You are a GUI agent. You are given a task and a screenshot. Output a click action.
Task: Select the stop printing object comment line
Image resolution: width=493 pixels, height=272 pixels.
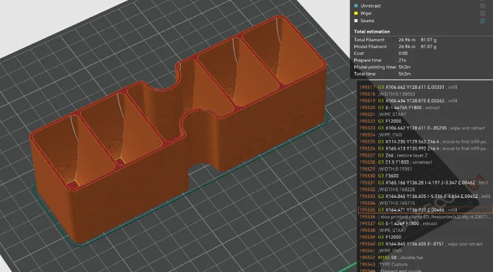(x=425, y=217)
